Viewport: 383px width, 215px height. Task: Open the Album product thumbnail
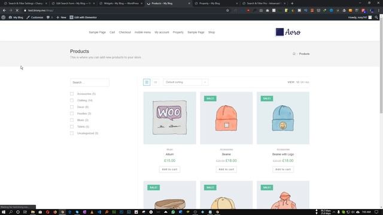click(x=170, y=118)
